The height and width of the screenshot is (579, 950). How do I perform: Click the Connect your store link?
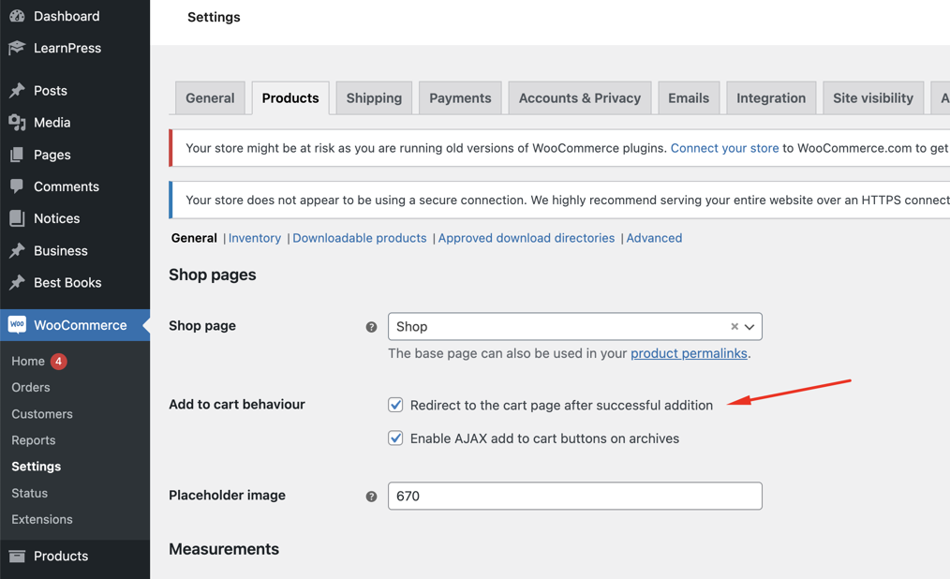[724, 148]
